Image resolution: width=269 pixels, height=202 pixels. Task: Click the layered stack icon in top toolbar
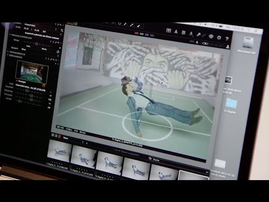(183, 33)
